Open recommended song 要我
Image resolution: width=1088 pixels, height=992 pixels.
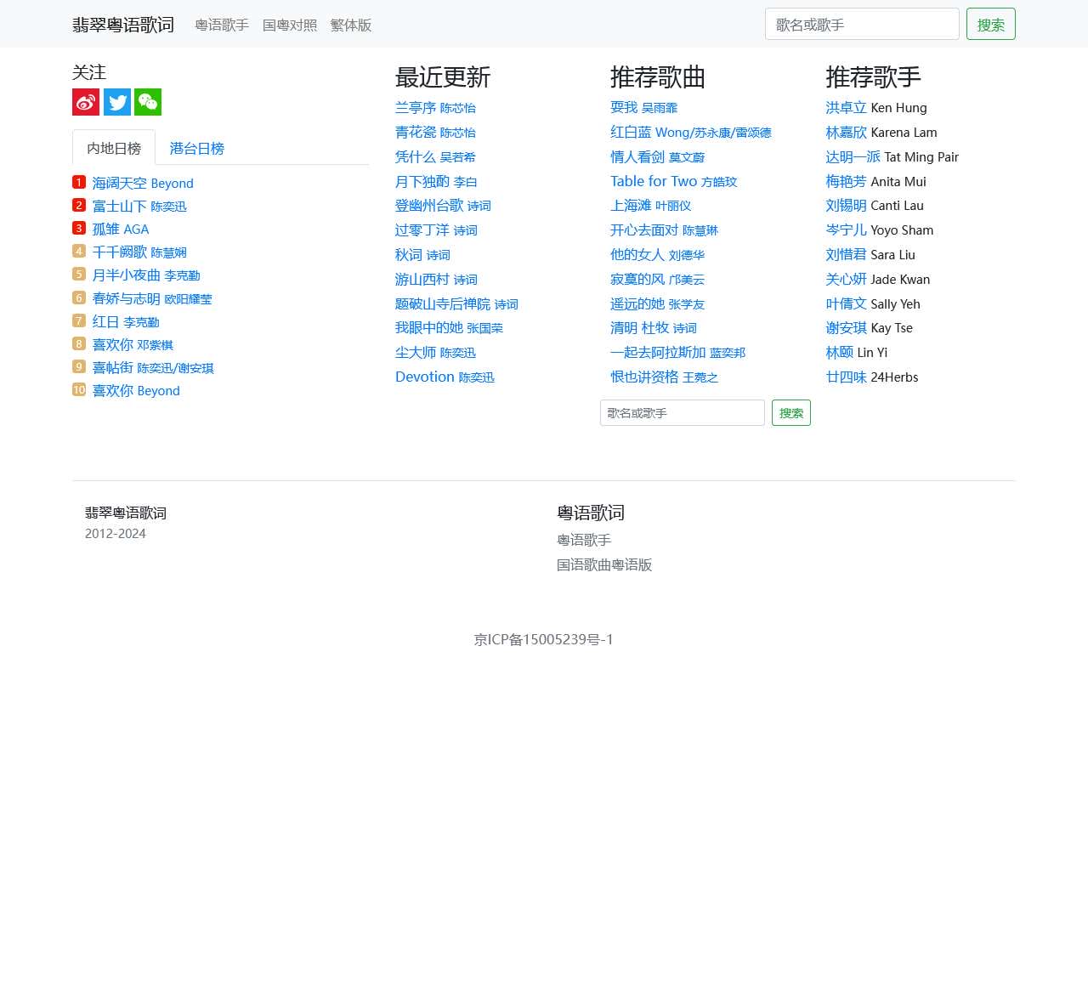[x=644, y=107]
